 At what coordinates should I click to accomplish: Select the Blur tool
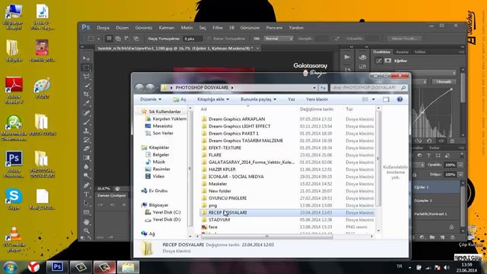tap(86, 167)
